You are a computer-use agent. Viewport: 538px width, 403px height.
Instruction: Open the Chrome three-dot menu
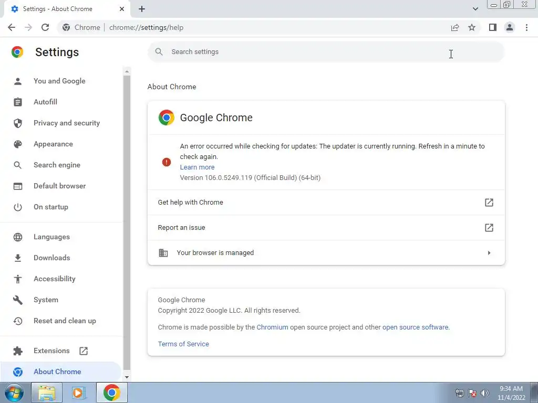point(526,27)
